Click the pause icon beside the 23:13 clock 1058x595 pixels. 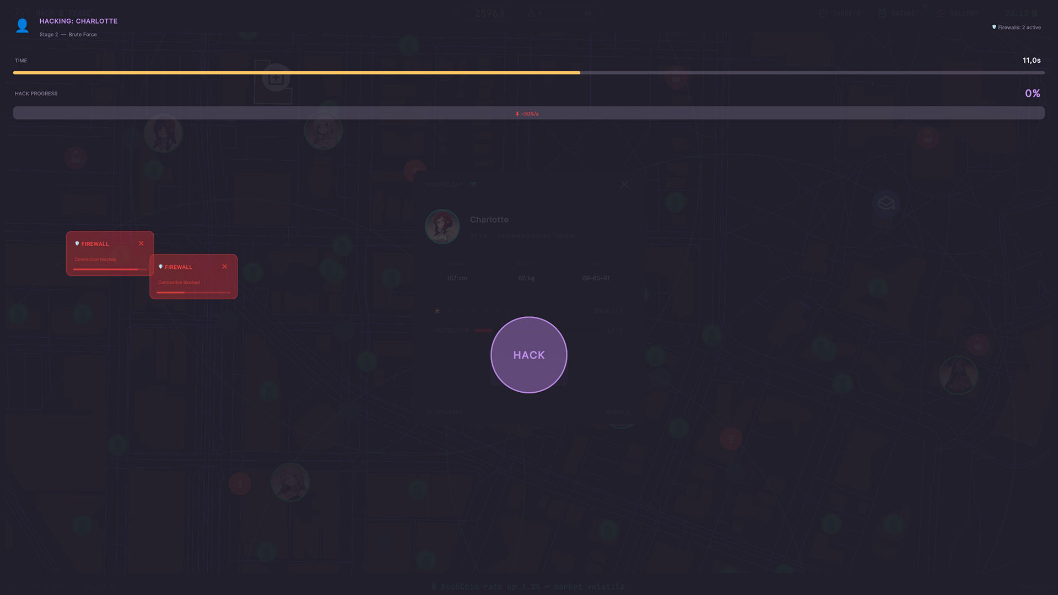click(1034, 13)
